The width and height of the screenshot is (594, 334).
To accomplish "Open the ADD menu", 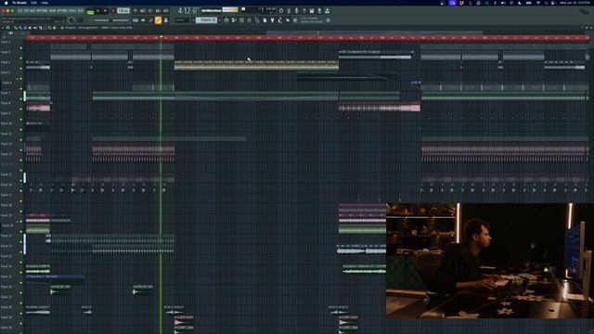I will [32, 11].
